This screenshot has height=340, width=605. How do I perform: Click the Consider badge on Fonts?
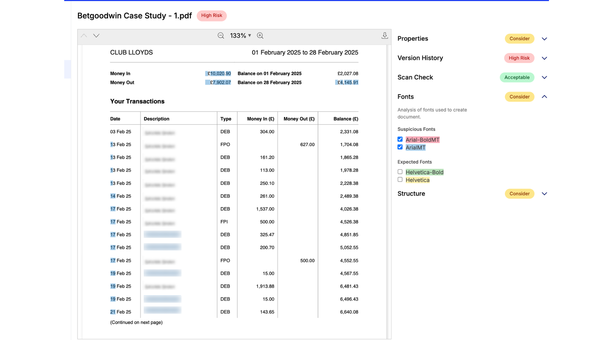click(x=519, y=97)
